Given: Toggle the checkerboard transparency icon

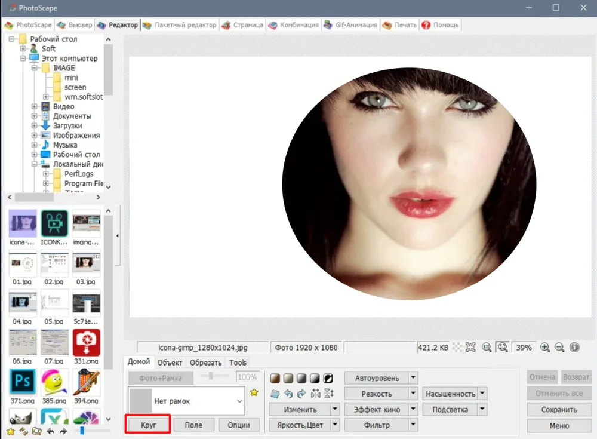Looking at the screenshot, I should click(x=457, y=347).
